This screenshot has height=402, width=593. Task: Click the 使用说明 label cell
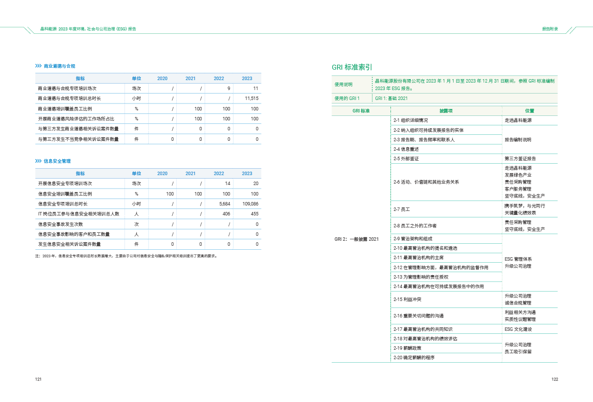pyautogui.click(x=343, y=85)
